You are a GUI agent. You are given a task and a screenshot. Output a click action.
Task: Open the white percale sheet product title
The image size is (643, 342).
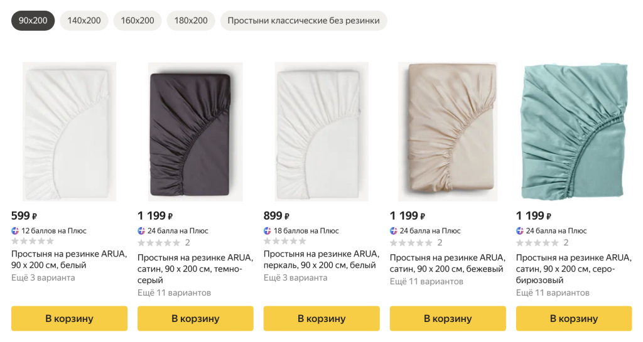point(321,260)
